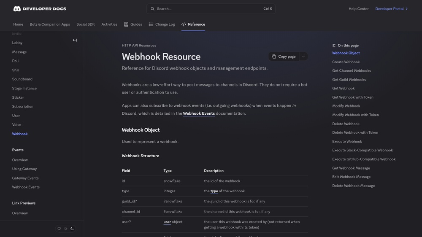Screen dimensions: 422x237
Task: Open the Guides tab
Action: 133,24
